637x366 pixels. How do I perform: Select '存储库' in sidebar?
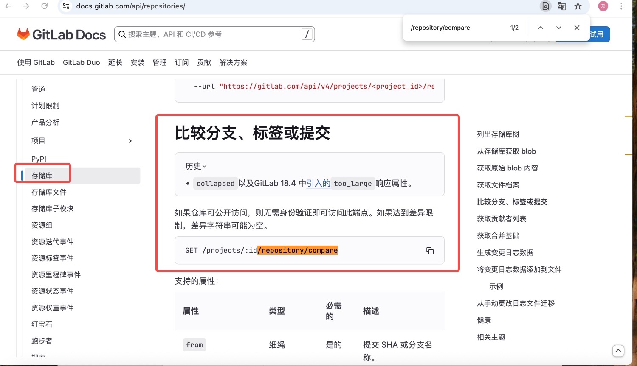[82, 176]
